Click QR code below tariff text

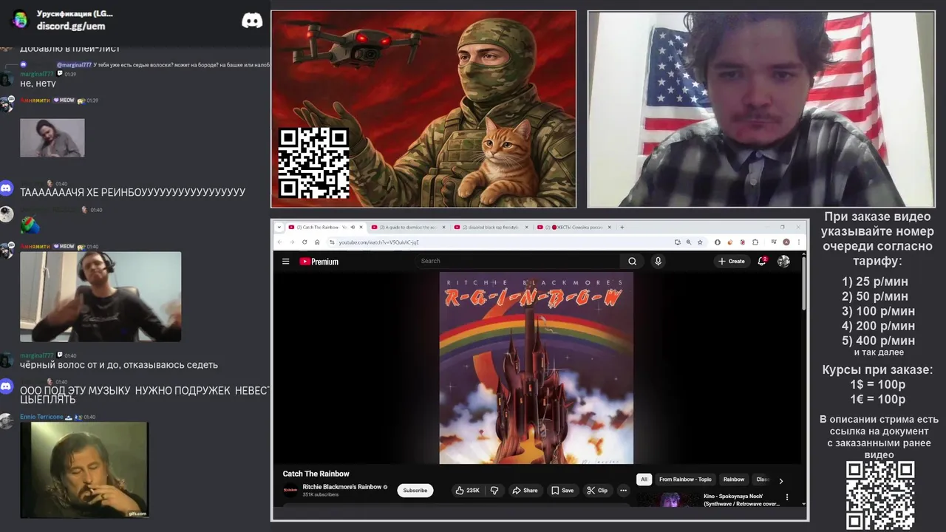[880, 496]
